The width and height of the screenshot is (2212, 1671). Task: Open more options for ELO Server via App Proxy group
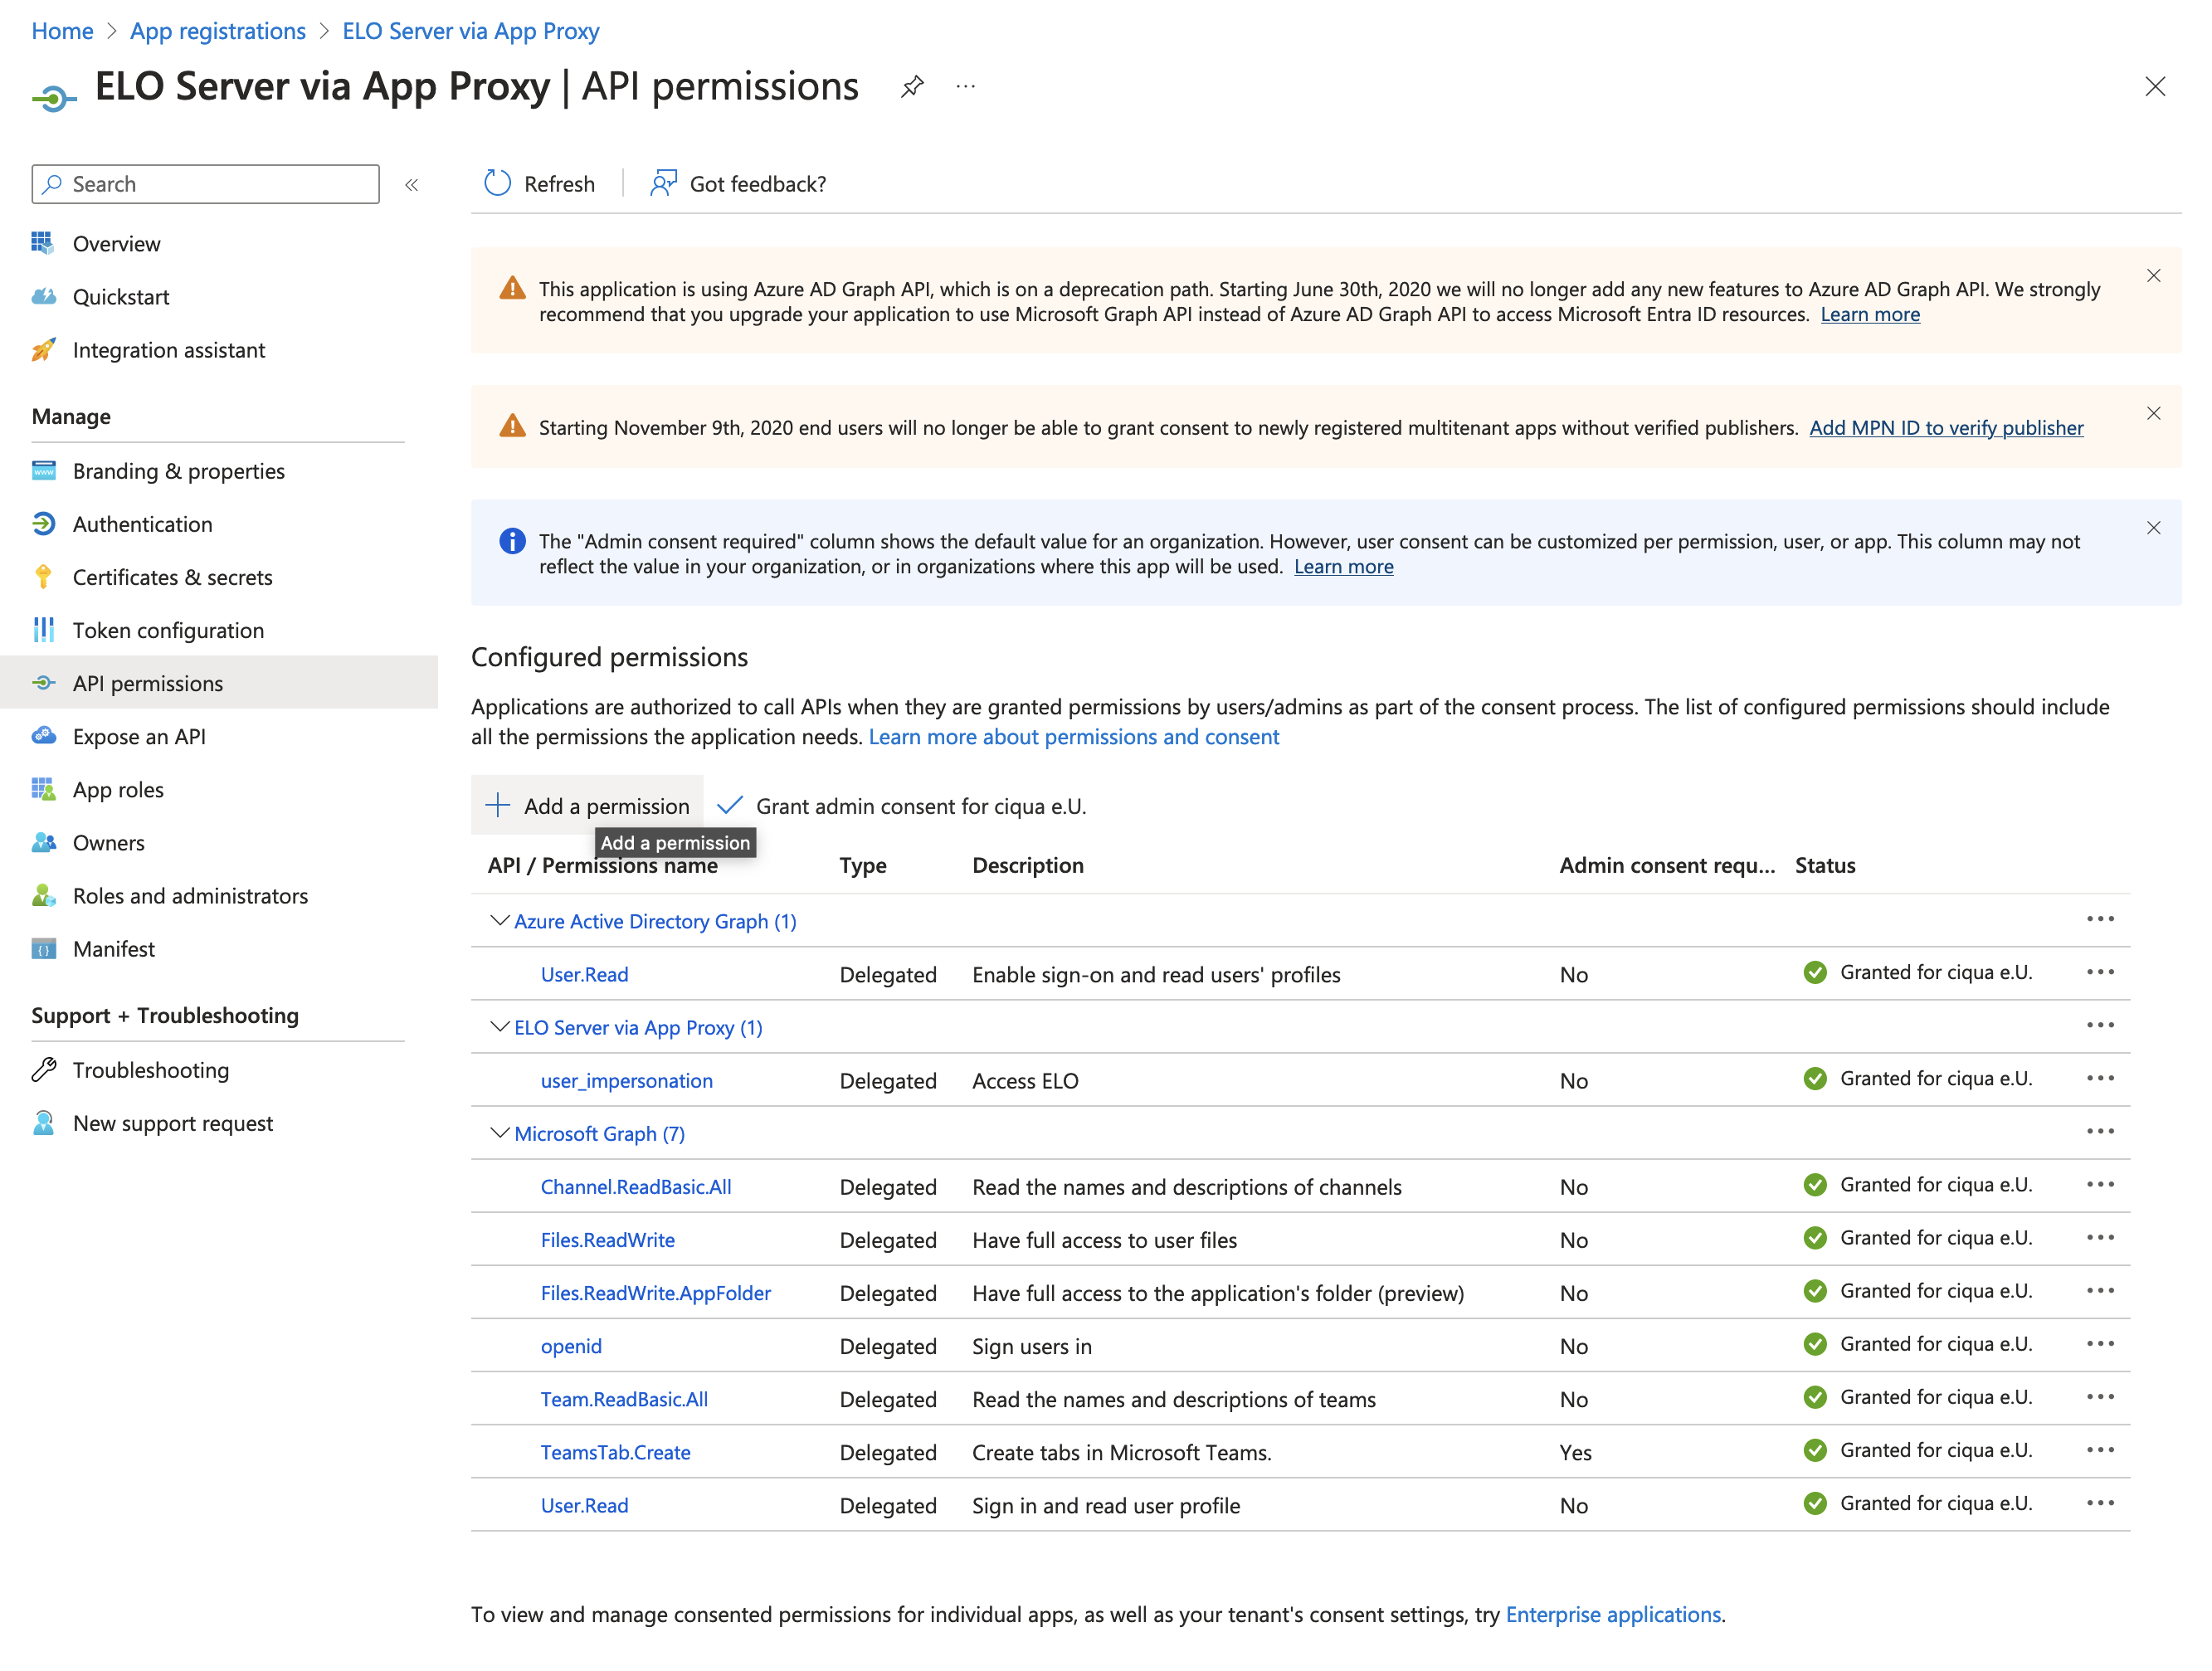click(2100, 1025)
